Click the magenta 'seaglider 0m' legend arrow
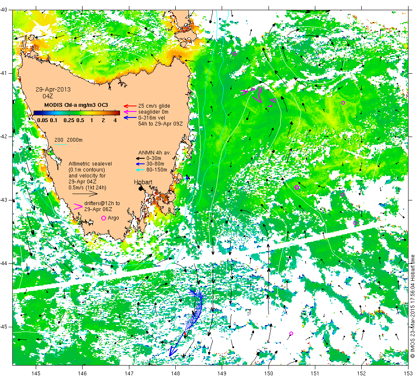This screenshot has height=383, width=417. (130, 111)
